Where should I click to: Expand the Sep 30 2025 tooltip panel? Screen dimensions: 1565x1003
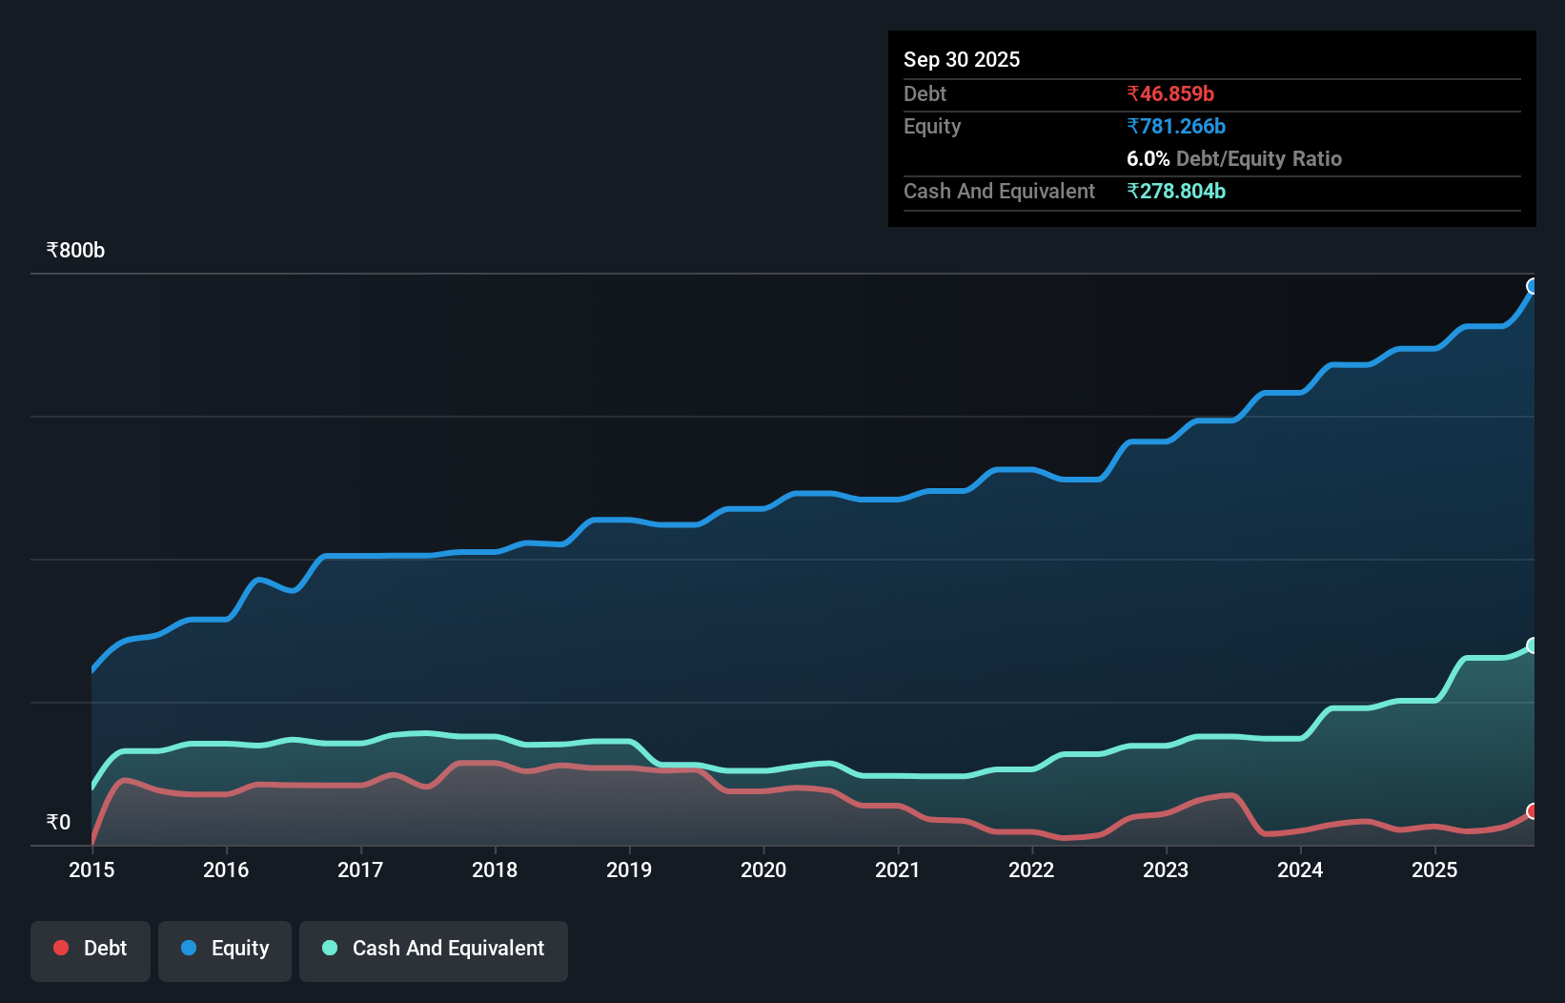pos(962,59)
